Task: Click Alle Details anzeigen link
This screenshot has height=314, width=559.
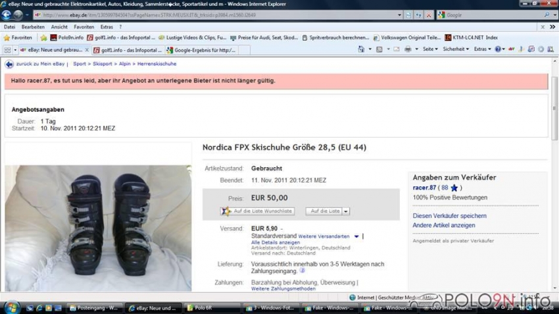Action: coord(276,242)
